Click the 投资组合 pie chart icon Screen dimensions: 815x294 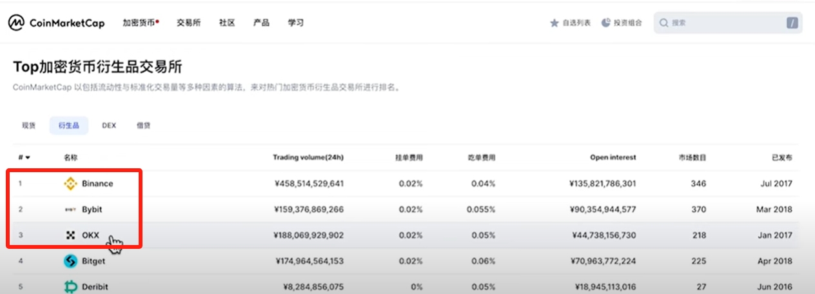[606, 23]
